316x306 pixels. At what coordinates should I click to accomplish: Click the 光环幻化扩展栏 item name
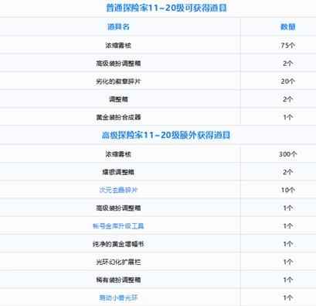tap(118, 262)
